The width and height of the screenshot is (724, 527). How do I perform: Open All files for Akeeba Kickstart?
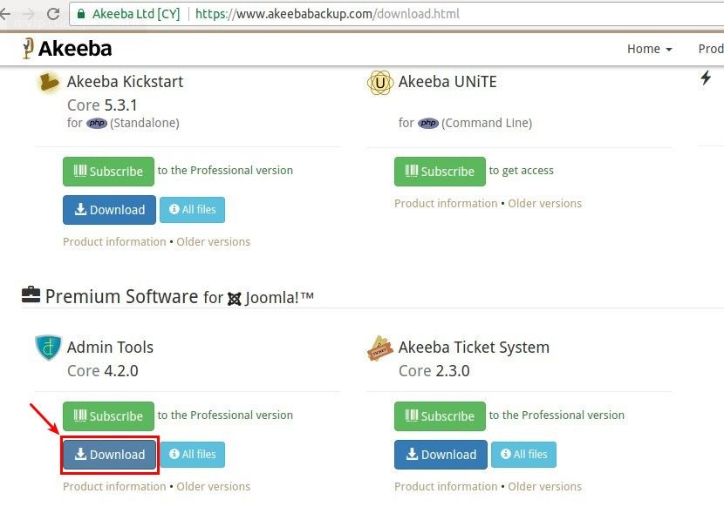193,210
